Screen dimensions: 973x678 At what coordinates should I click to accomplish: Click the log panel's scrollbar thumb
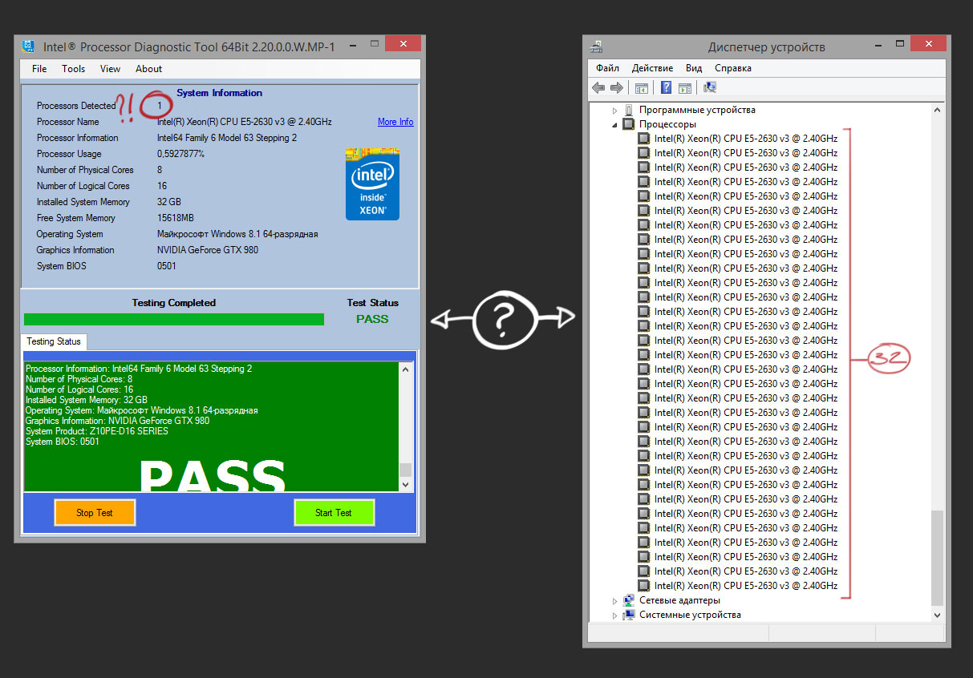[405, 470]
